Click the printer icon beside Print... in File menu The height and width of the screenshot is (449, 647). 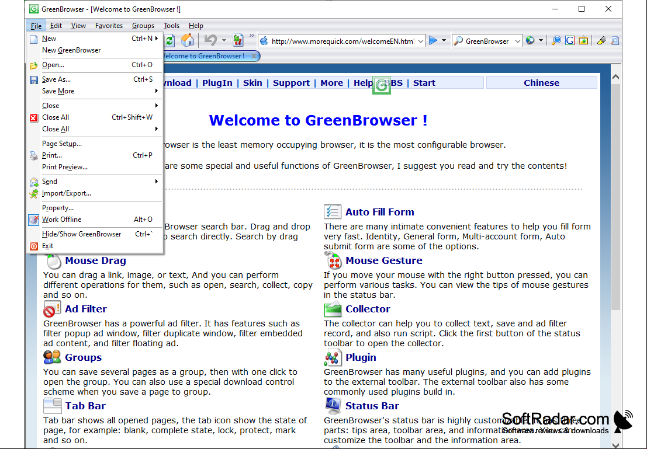pyautogui.click(x=33, y=155)
